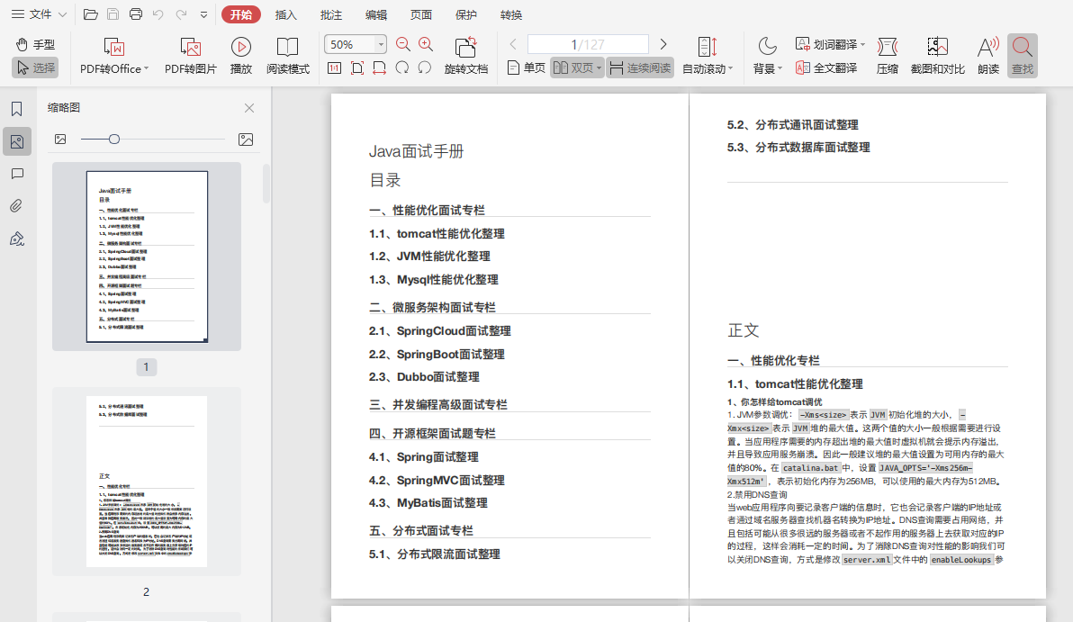Viewport: 1073px width, 622px height.
Task: Open PDF转图片 conversion tool
Action: click(190, 56)
